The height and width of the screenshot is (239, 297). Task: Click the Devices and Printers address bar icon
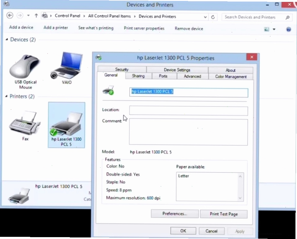[x=45, y=16]
